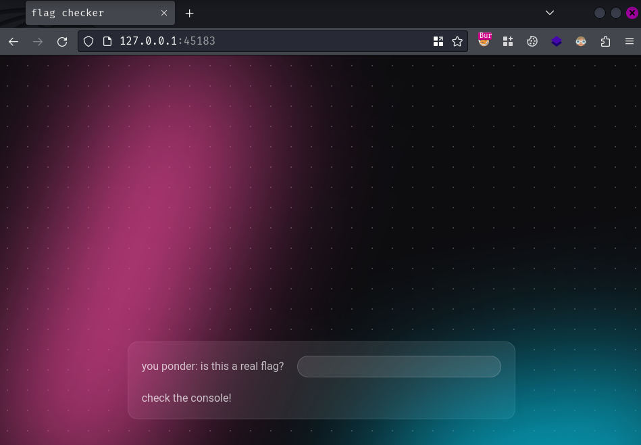Click the squares-plus extension icon
This screenshot has width=641, height=445.
click(508, 41)
